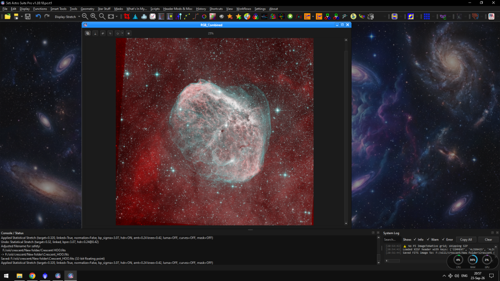Click the purple mask icon
Viewport: 500px width, 281px height.
(x=443, y=17)
